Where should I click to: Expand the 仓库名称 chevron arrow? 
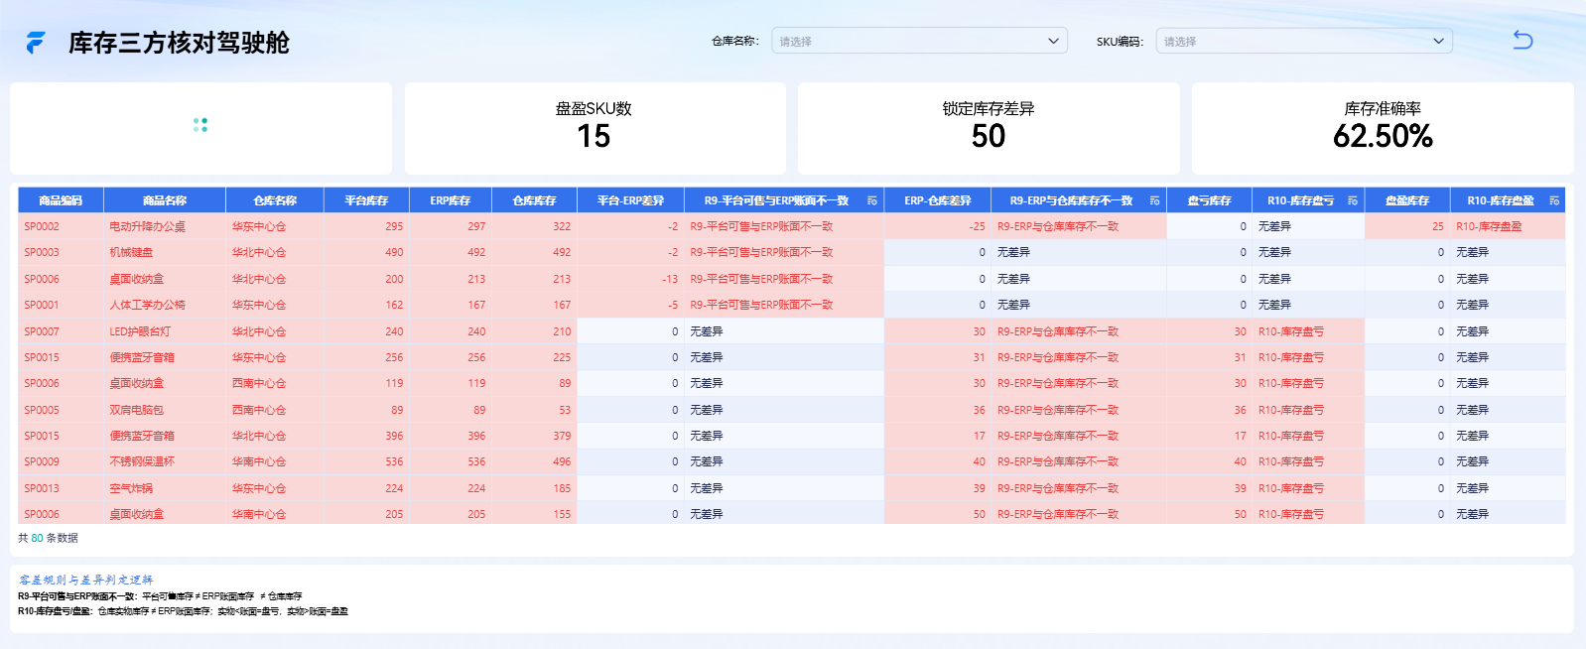(x=1053, y=41)
